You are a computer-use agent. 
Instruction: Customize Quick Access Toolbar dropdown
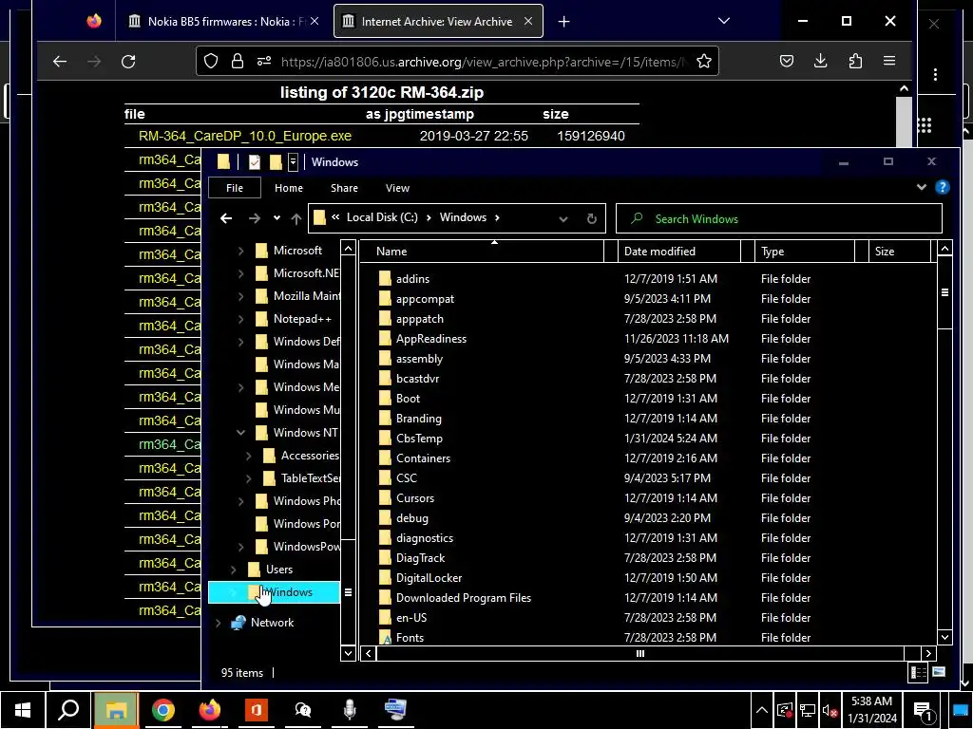click(293, 161)
